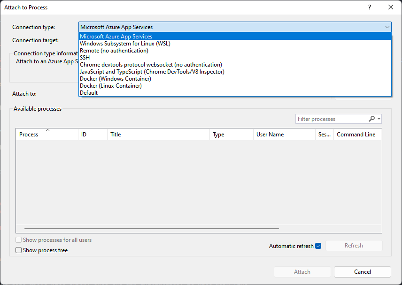Pick Default connection type
This screenshot has width=402, height=285.
click(x=235, y=93)
